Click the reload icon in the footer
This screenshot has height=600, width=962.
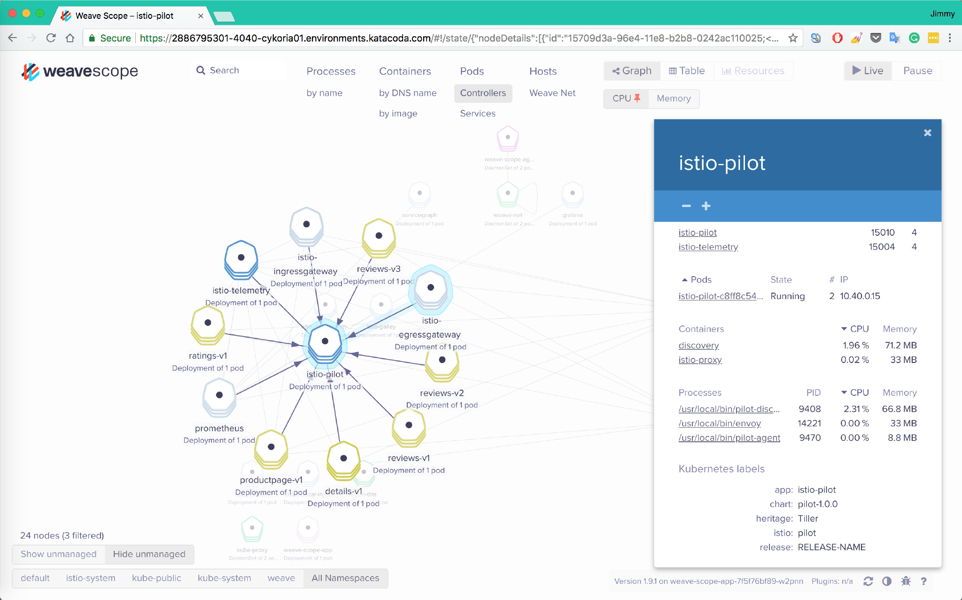point(868,581)
